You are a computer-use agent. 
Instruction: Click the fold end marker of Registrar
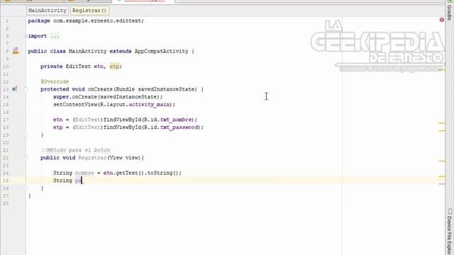pos(26,188)
